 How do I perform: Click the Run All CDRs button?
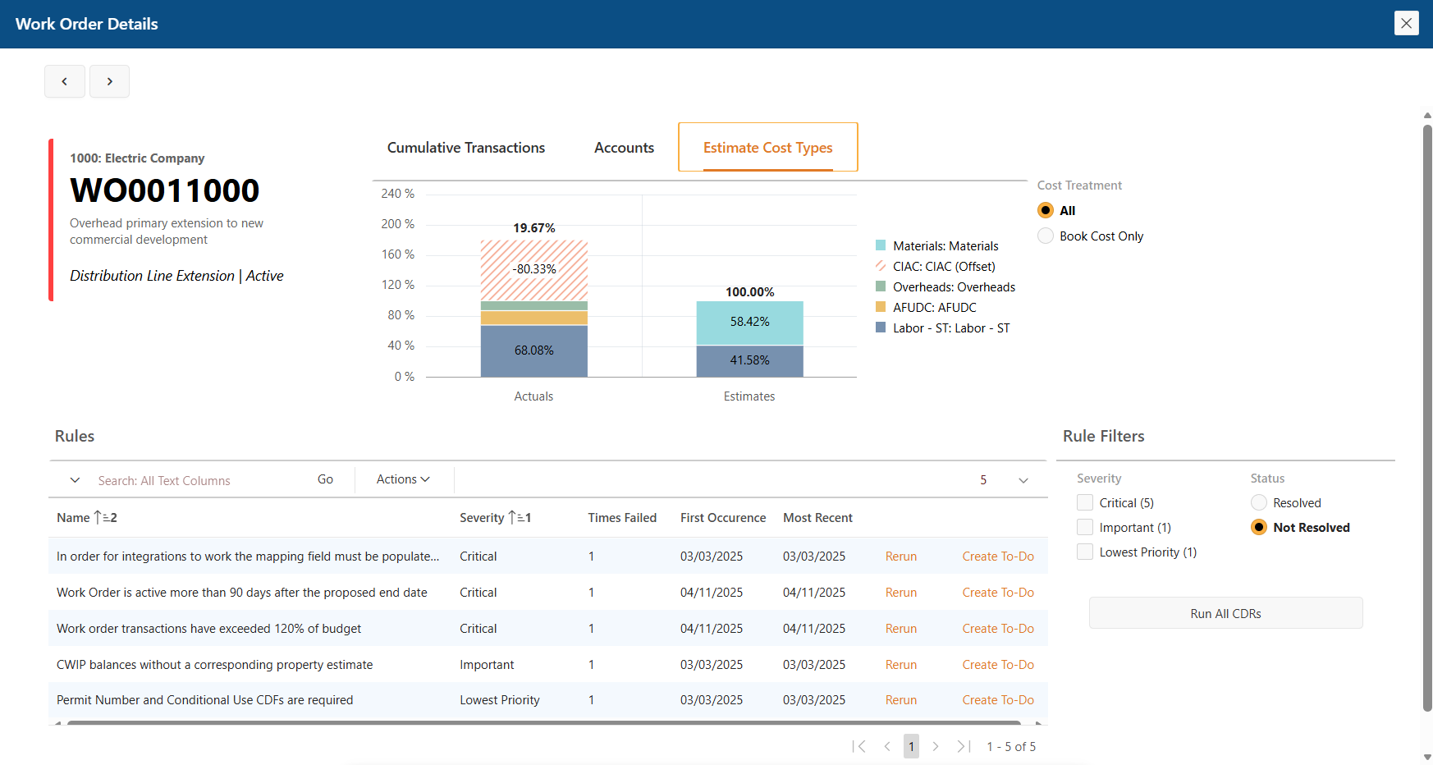tap(1225, 613)
